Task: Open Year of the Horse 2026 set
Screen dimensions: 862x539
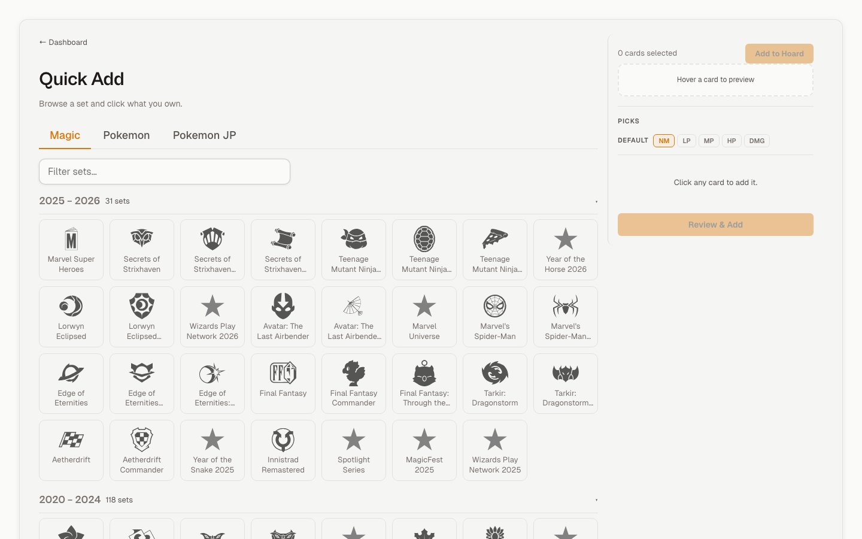Action: [566, 250]
